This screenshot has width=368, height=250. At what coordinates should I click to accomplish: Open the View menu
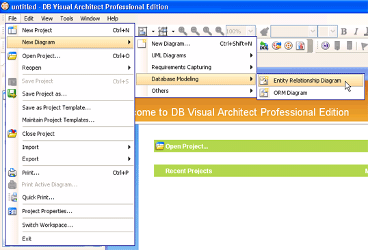coord(47,18)
